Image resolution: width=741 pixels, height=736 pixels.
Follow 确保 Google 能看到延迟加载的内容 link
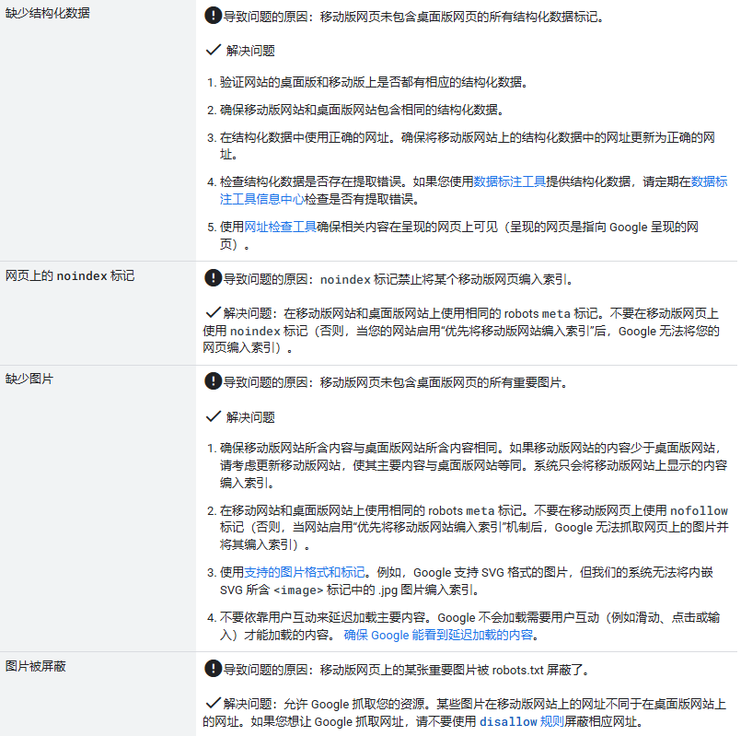[x=439, y=635]
